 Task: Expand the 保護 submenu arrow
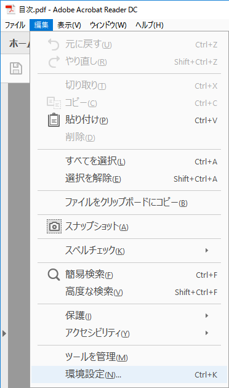[x=207, y=315]
